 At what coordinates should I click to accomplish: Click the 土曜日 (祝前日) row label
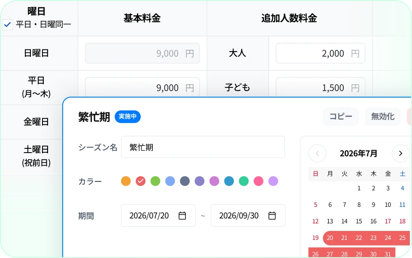36,156
